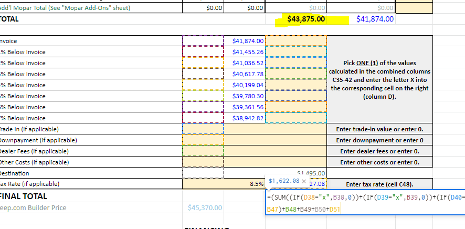Select the TOTAL row label cell
The height and width of the screenshot is (229, 465).
click(91, 19)
